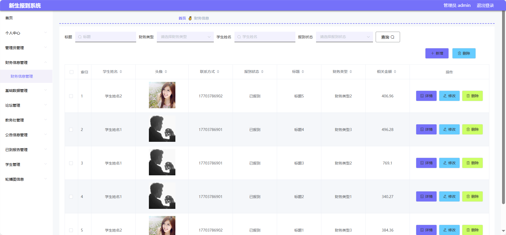Sort table by 财务类型 column arrows

[351, 72]
